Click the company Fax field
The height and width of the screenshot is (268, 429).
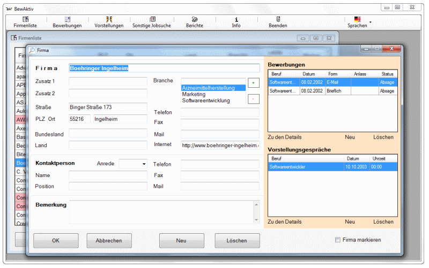[220, 123]
